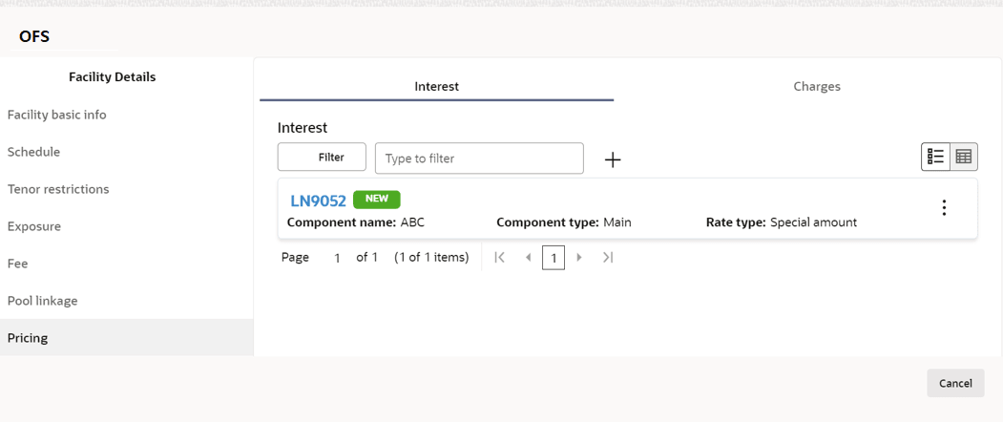Go to Exposure section
The height and width of the screenshot is (423, 1003).
click(x=34, y=226)
